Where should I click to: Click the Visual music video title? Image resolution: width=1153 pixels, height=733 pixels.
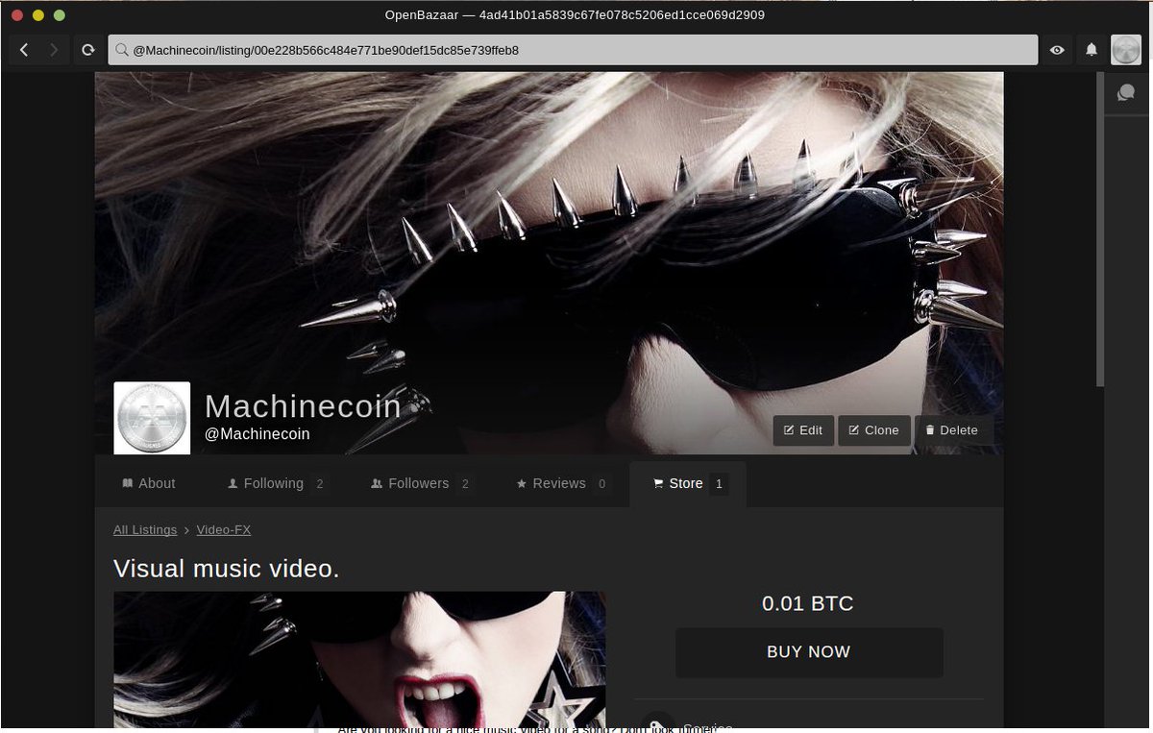(x=227, y=569)
